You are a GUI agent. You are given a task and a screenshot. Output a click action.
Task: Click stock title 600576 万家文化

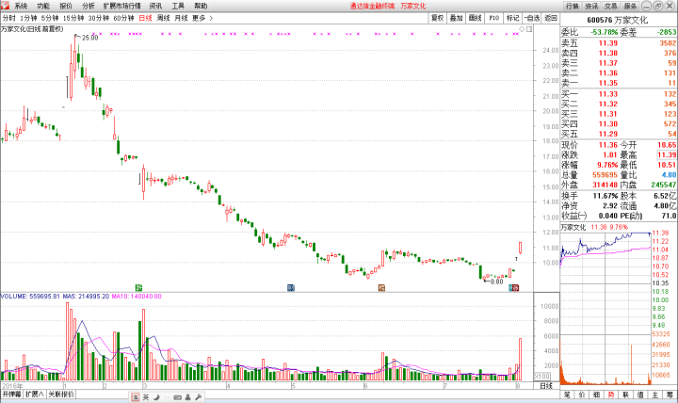(x=618, y=20)
